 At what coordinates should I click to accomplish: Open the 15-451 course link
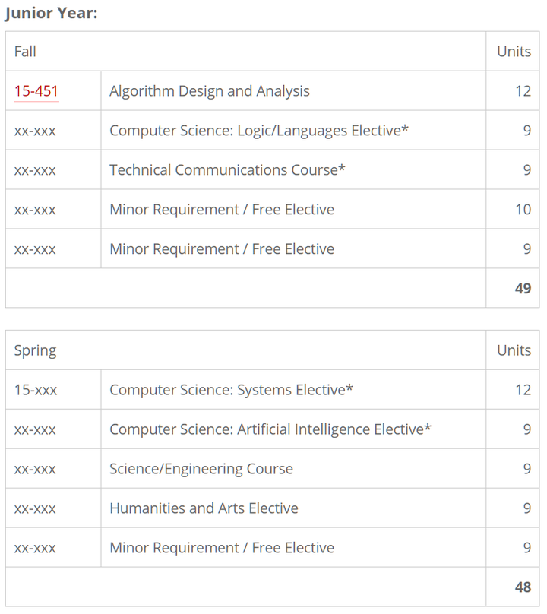coord(36,91)
